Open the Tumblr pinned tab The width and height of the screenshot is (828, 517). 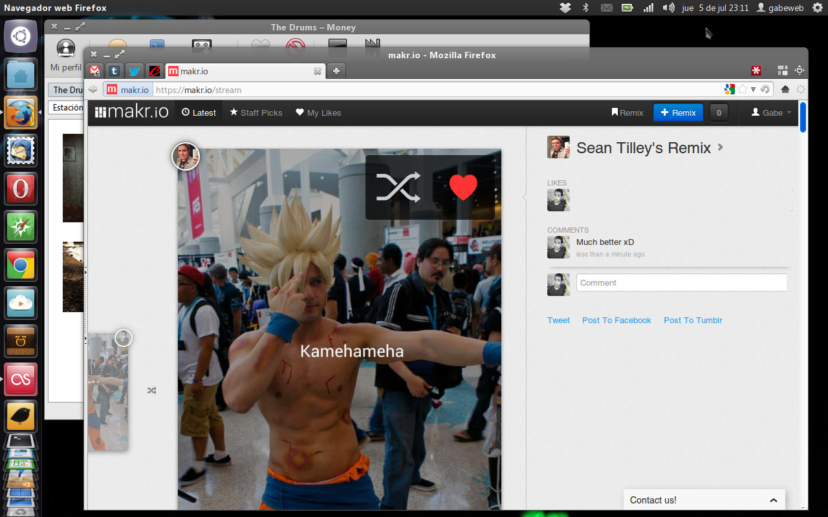(x=114, y=71)
